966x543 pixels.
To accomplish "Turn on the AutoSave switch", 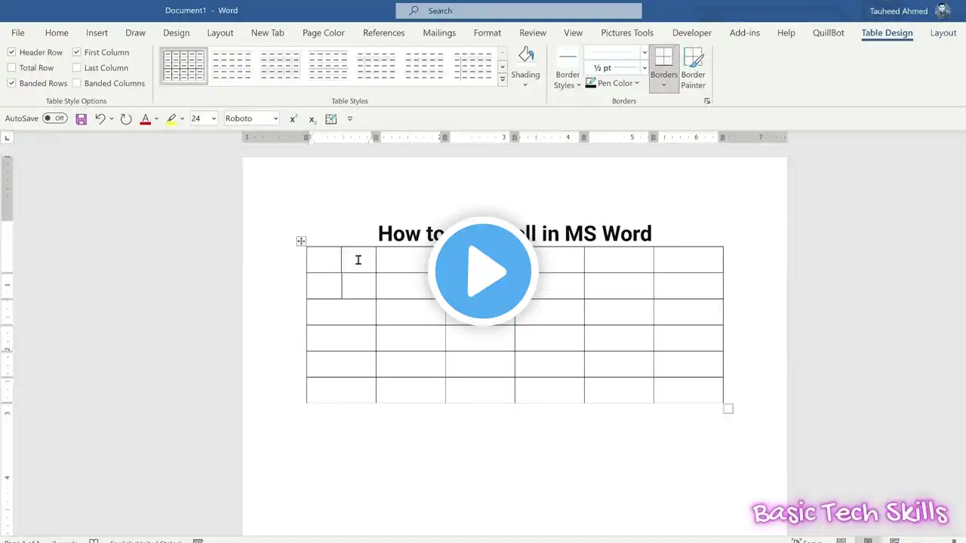I will 54,118.
